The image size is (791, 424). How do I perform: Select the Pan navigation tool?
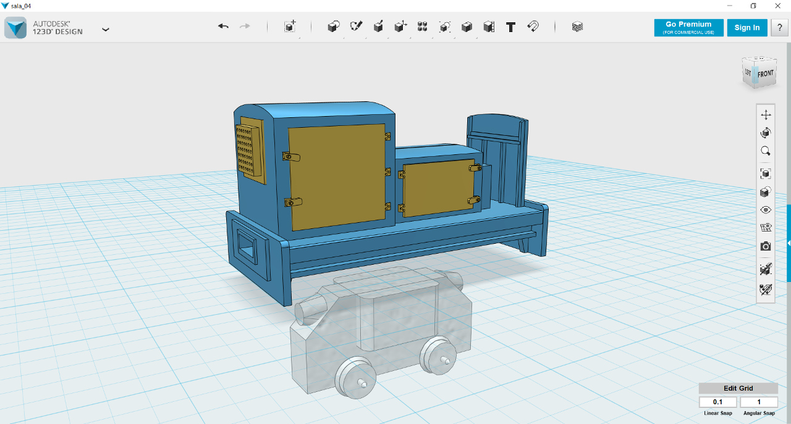[766, 115]
